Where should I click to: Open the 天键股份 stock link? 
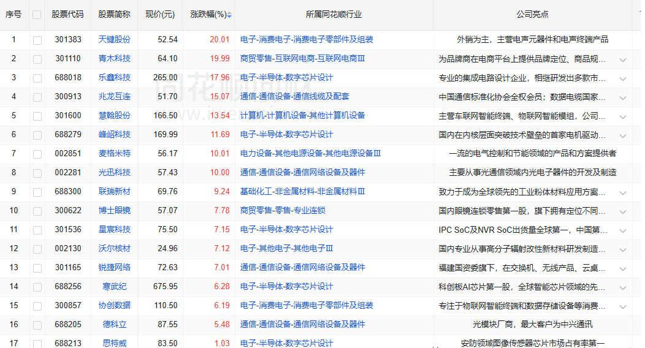(x=115, y=39)
